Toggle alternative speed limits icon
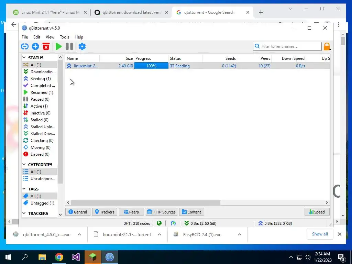The height and width of the screenshot is (264, 352). coord(173,223)
